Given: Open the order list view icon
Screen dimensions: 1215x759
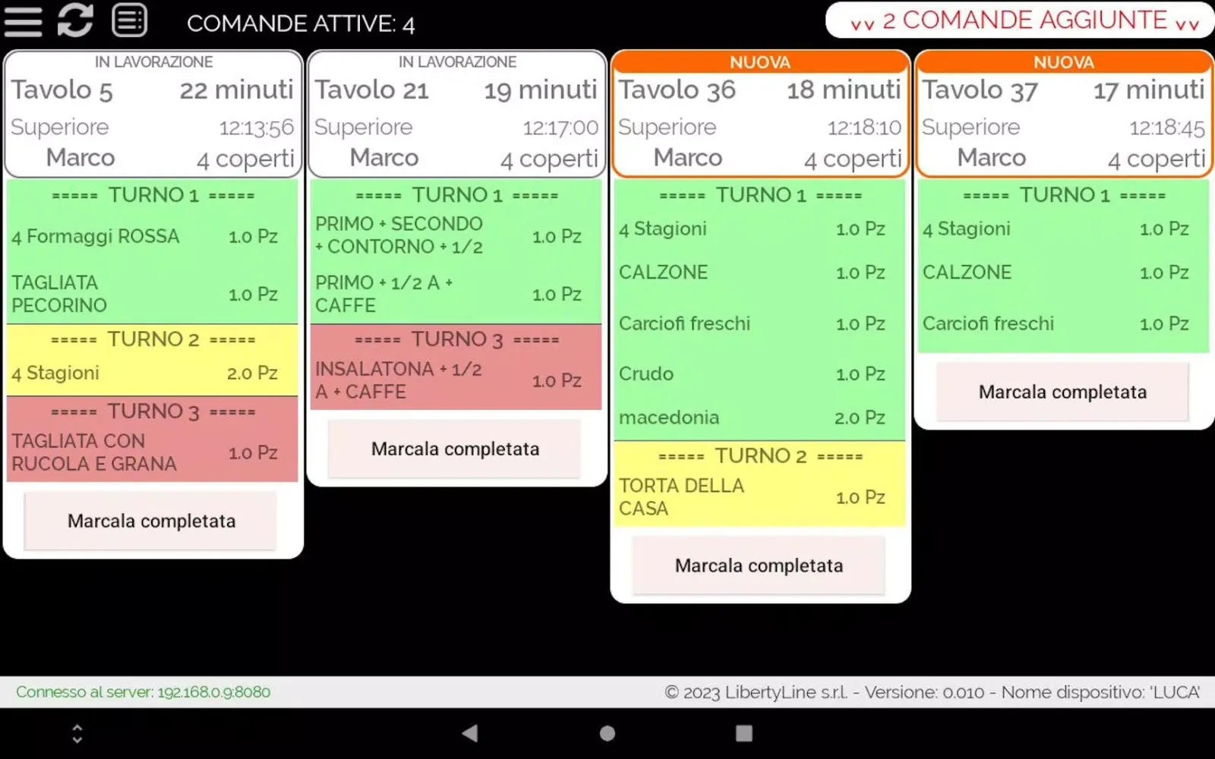Looking at the screenshot, I should point(129,20).
